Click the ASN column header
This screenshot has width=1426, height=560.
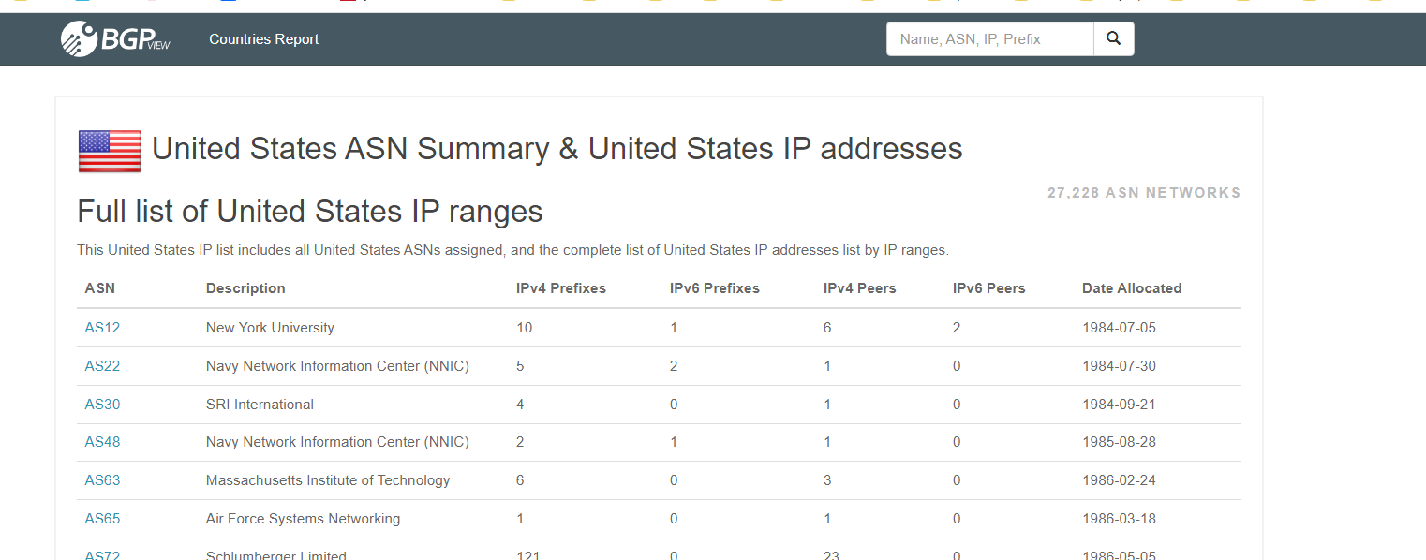point(100,288)
